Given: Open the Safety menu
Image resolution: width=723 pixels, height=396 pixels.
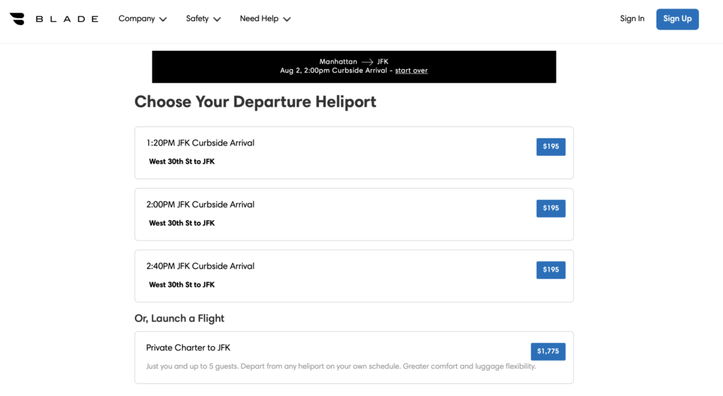Looking at the screenshot, I should (198, 19).
